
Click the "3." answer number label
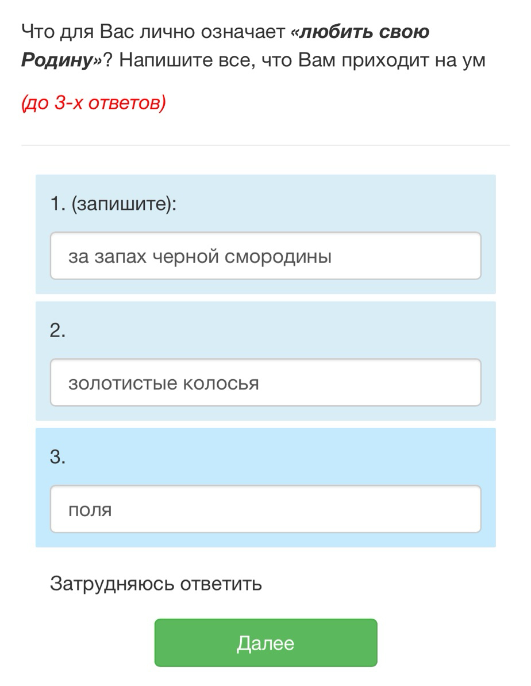[58, 457]
